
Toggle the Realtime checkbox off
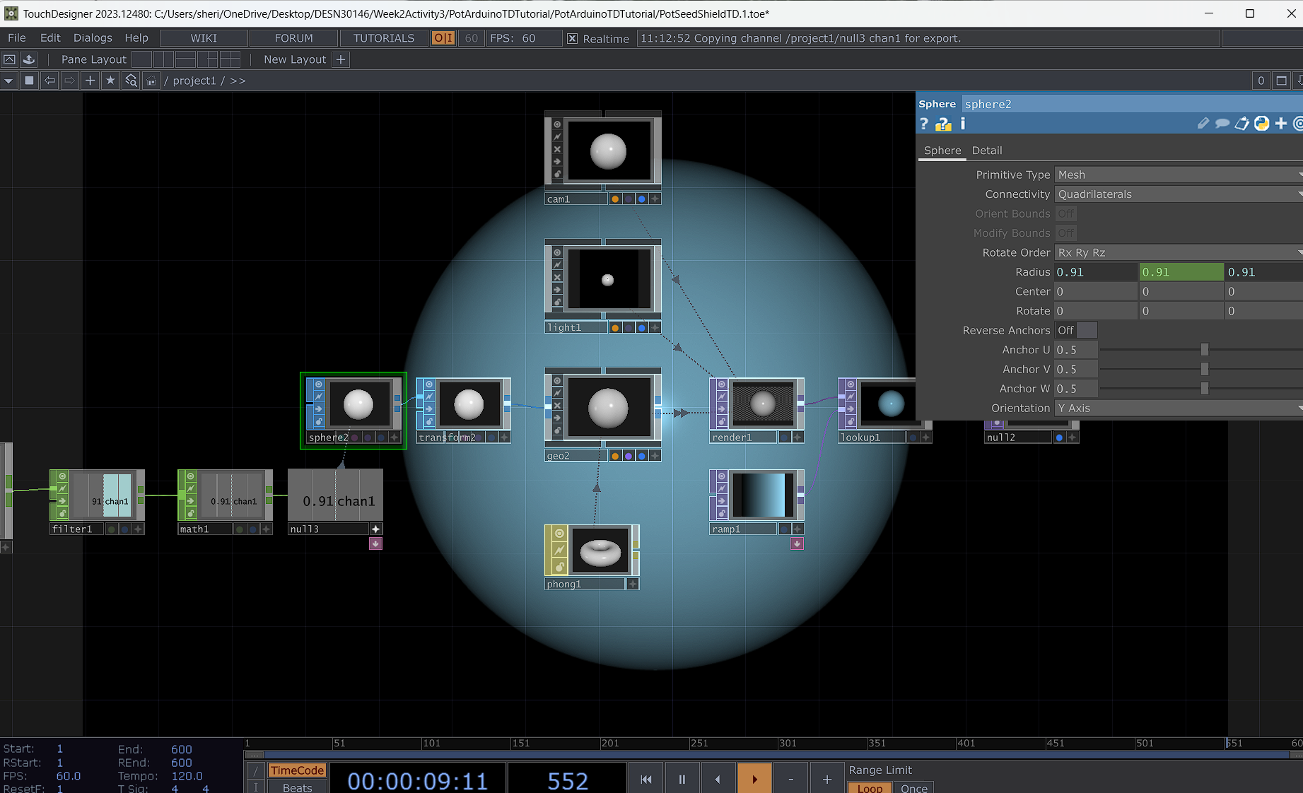pyautogui.click(x=572, y=38)
